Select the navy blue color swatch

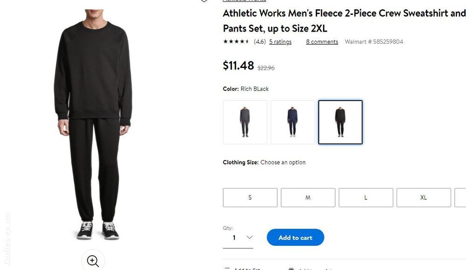[293, 122]
